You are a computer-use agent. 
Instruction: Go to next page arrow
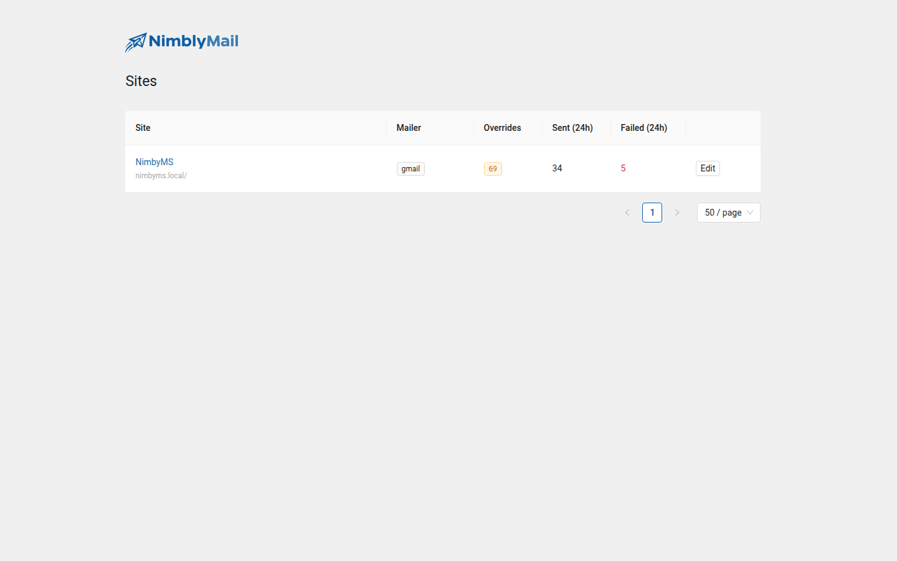pyautogui.click(x=677, y=213)
